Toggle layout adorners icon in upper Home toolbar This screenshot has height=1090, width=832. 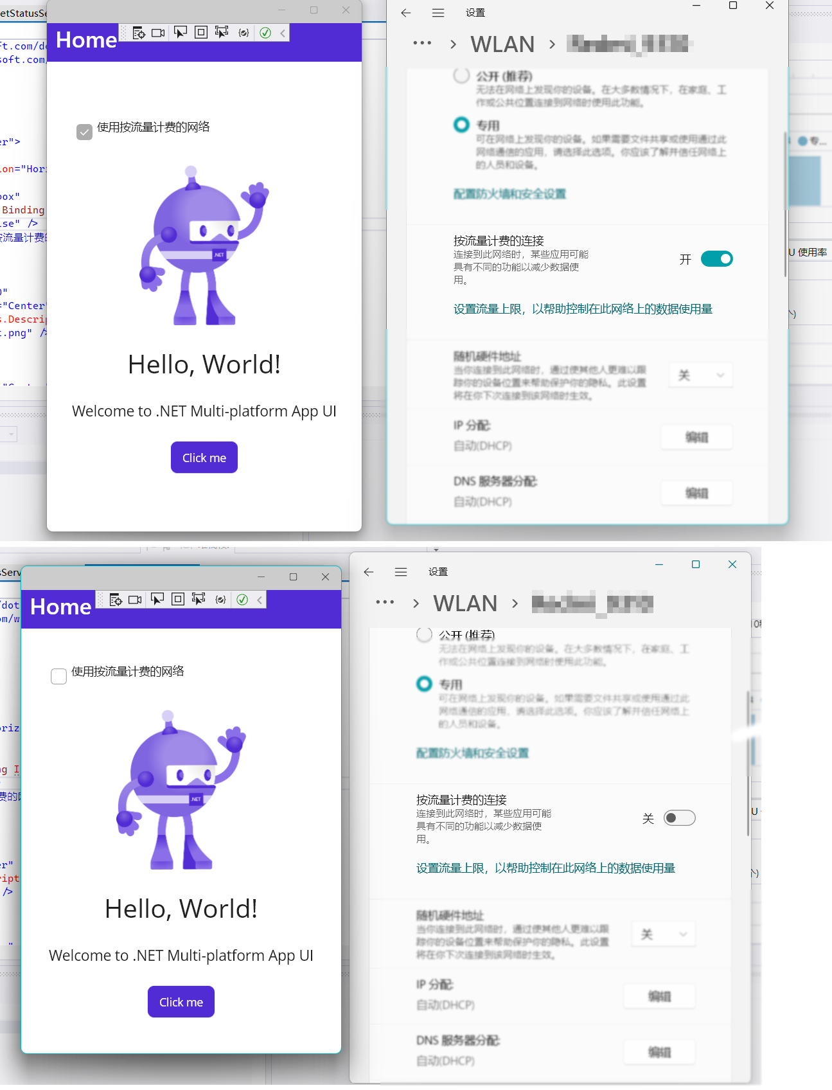[x=201, y=32]
